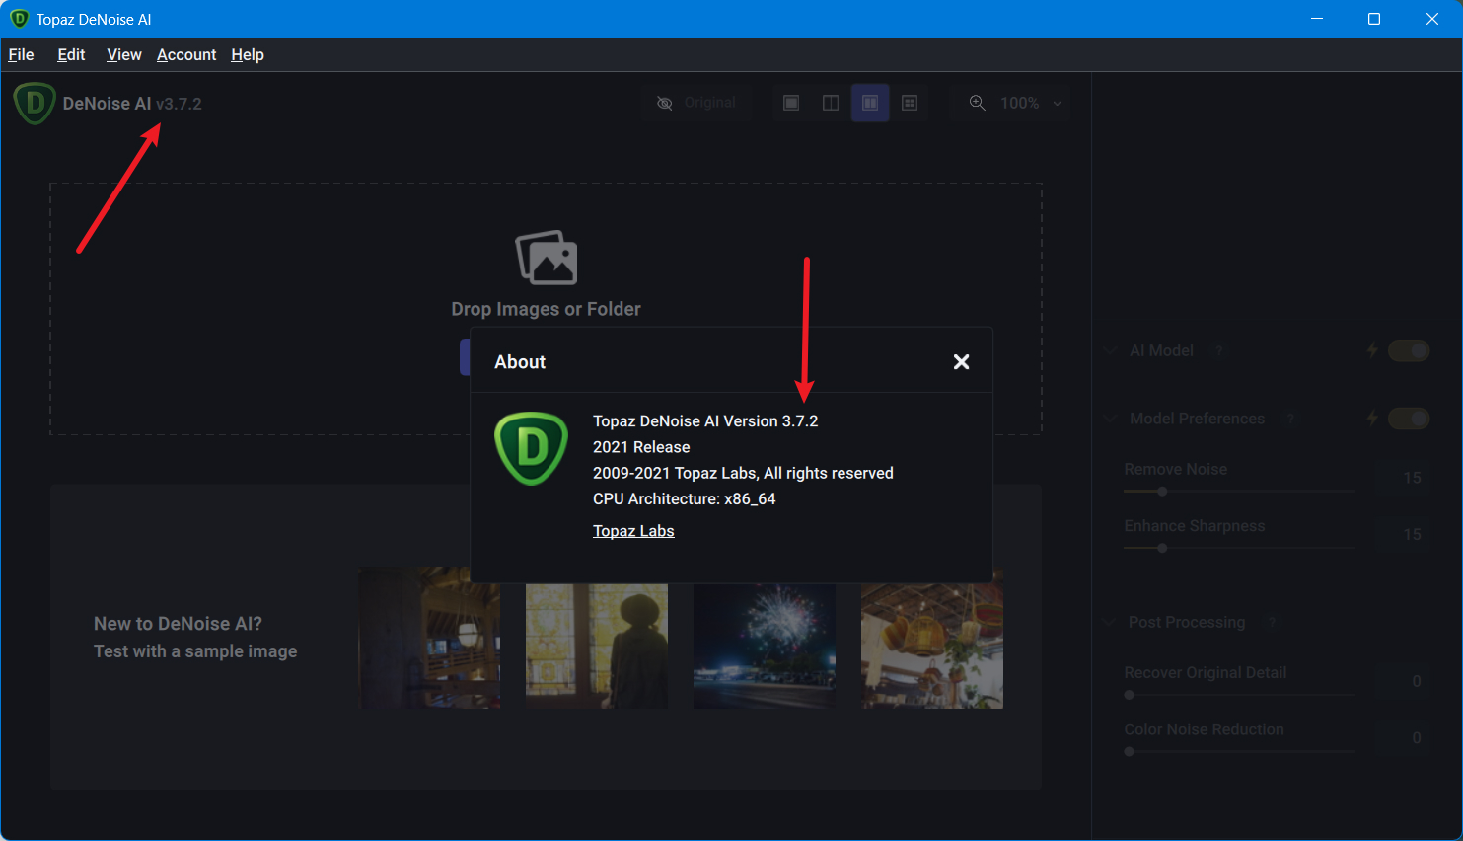Click the Color Noise Reduction value field

click(1403, 737)
